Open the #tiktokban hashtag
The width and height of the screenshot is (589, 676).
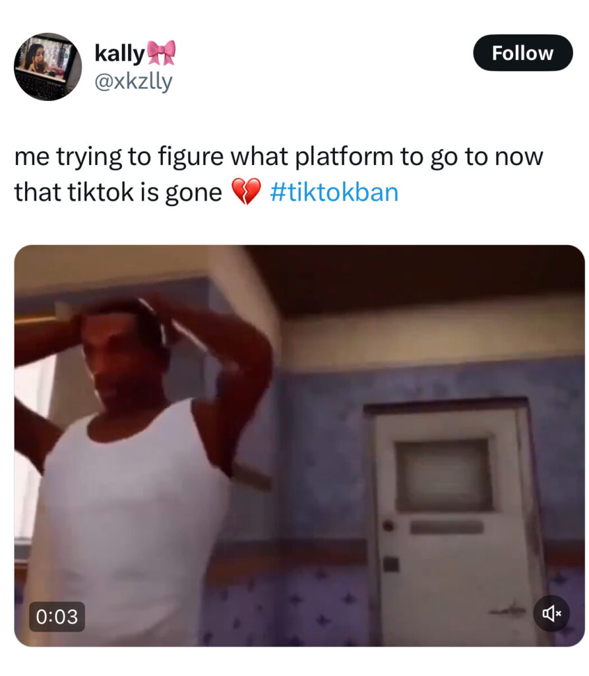pyautogui.click(x=334, y=192)
